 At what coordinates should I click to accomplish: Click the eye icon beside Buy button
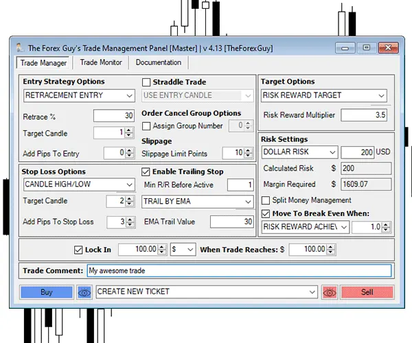[x=85, y=292]
